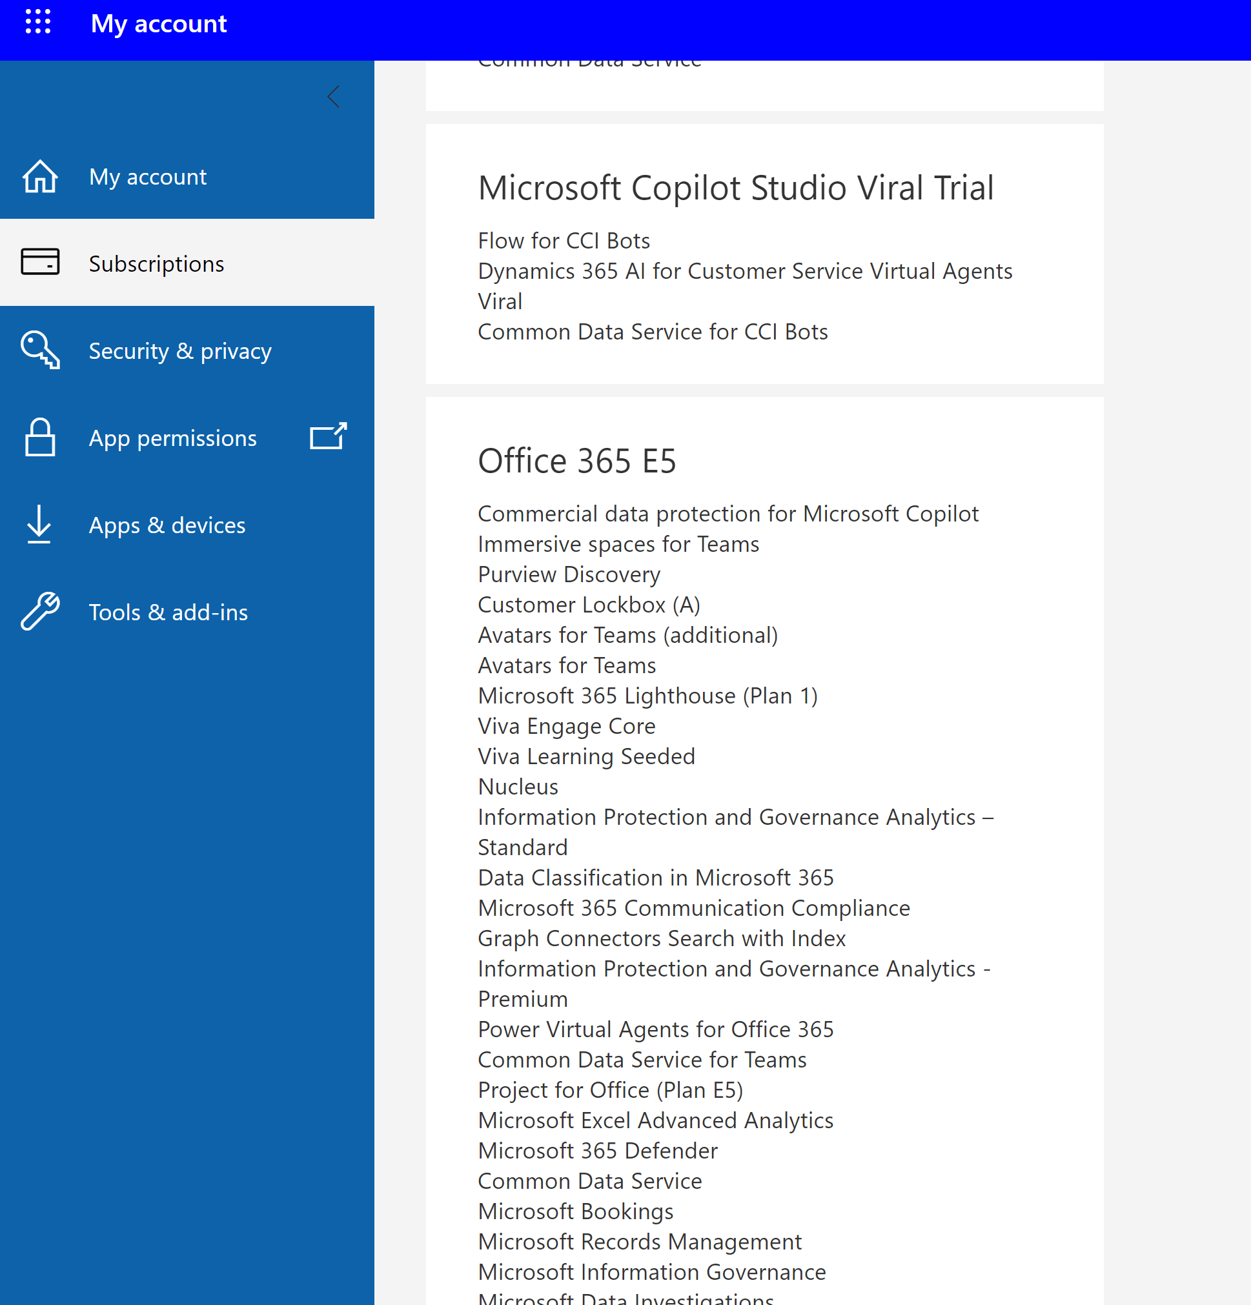Click Project for Office (Plan E5)
The image size is (1251, 1305).
point(610,1089)
